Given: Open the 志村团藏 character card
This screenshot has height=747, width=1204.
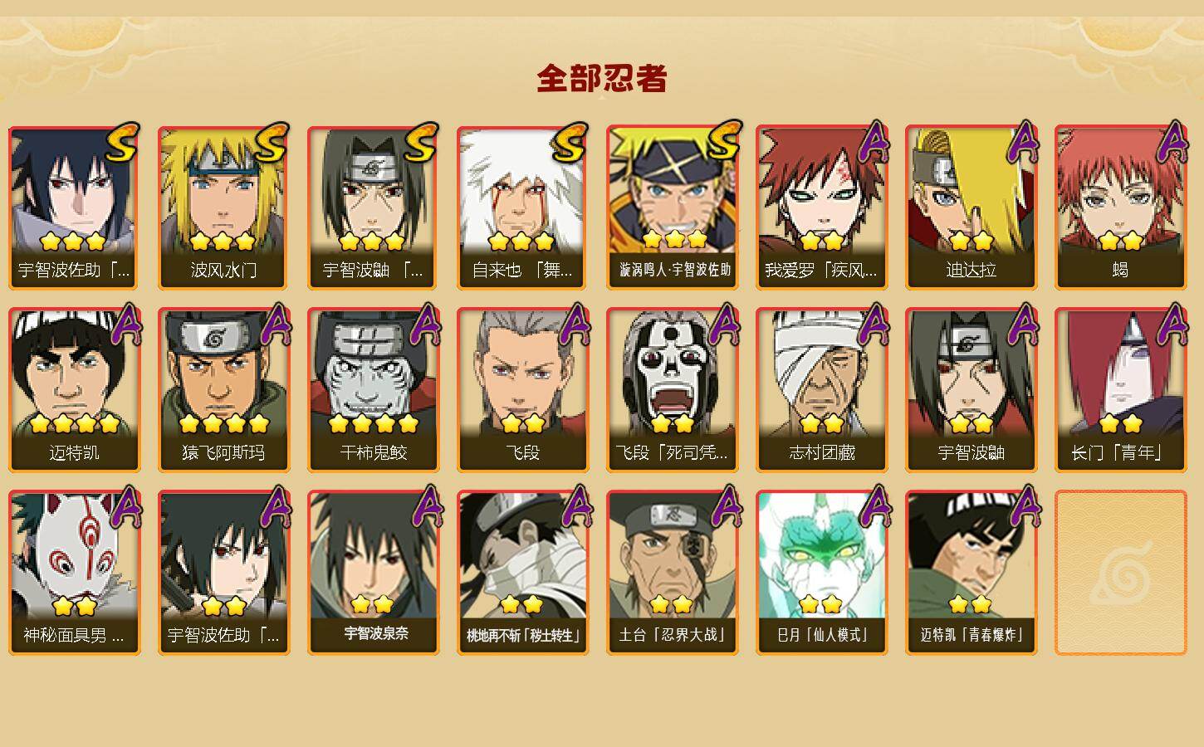Looking at the screenshot, I should [x=821, y=390].
